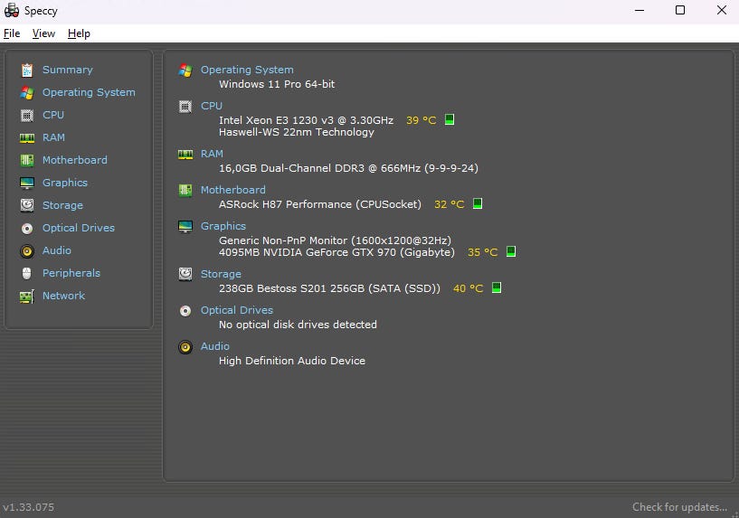Click the storage temperature 40 °C value

click(468, 288)
